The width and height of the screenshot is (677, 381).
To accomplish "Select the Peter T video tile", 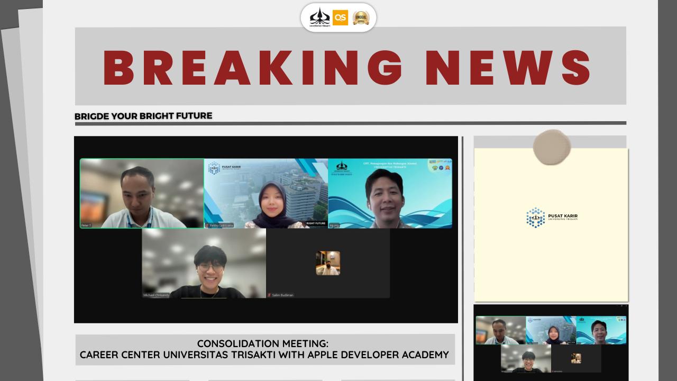I will pos(142,193).
